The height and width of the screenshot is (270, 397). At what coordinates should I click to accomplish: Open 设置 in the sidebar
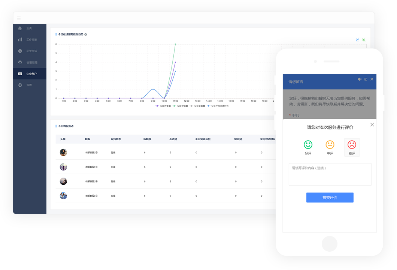coord(29,85)
